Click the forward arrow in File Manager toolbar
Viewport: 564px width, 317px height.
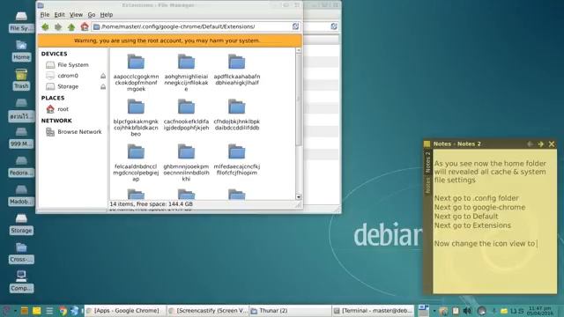pos(58,26)
